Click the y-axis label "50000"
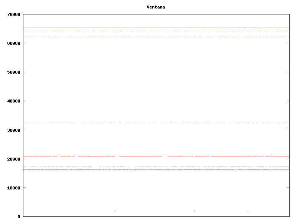 pyautogui.click(x=14, y=72)
